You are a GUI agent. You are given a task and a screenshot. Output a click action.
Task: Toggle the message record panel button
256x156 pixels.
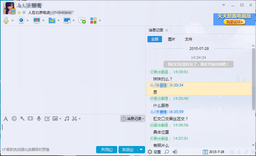tap(133, 119)
